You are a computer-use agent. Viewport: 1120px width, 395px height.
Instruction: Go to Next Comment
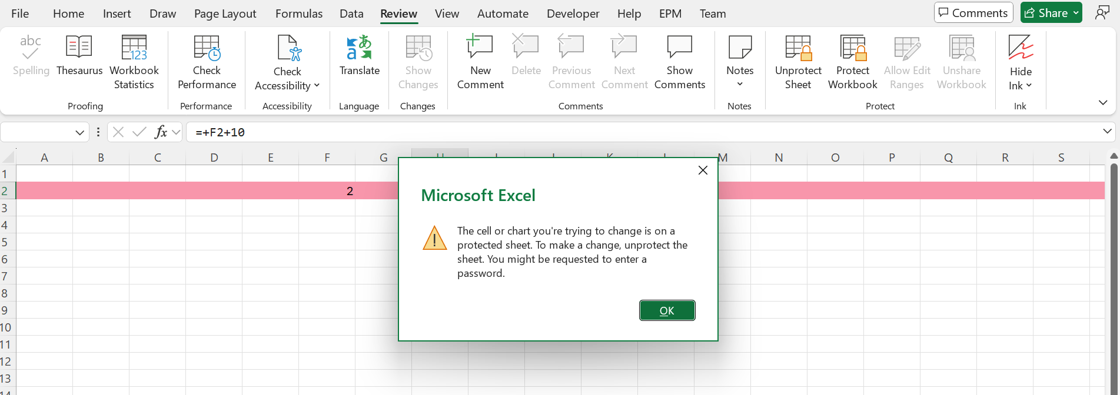(624, 62)
